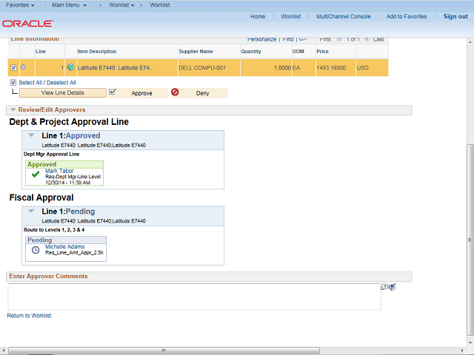Viewport: 474px width, 355px height.
Task: Click the pop-out editor icon next to comments
Action: pyautogui.click(x=384, y=287)
